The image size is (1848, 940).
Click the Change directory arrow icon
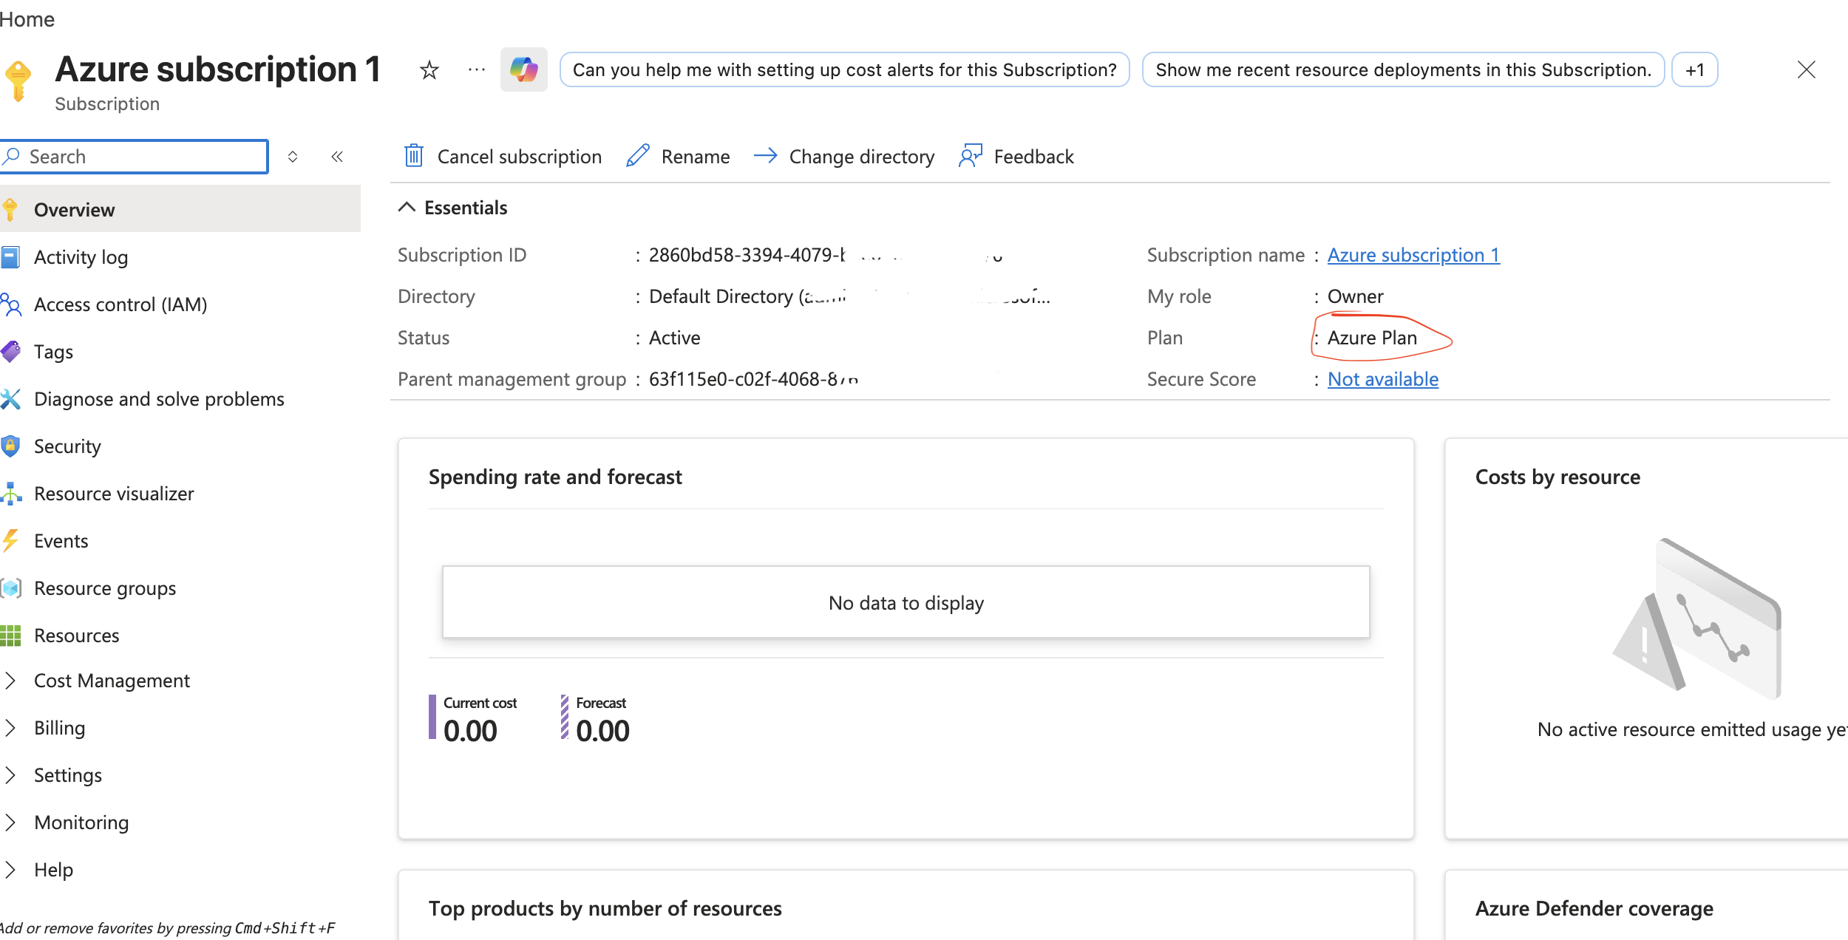(x=766, y=156)
